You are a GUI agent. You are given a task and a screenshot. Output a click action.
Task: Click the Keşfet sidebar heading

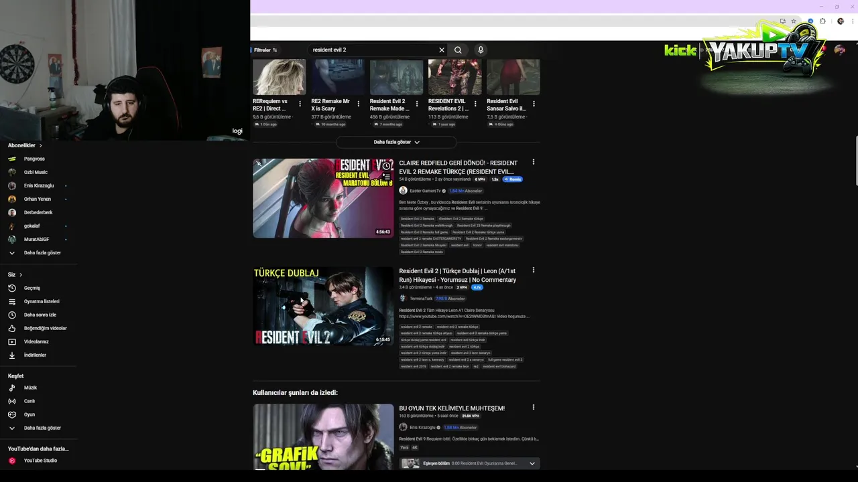pyautogui.click(x=15, y=376)
